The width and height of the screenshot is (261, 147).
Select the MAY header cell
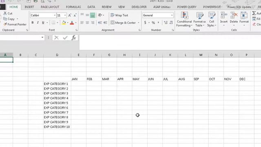tap(139, 79)
